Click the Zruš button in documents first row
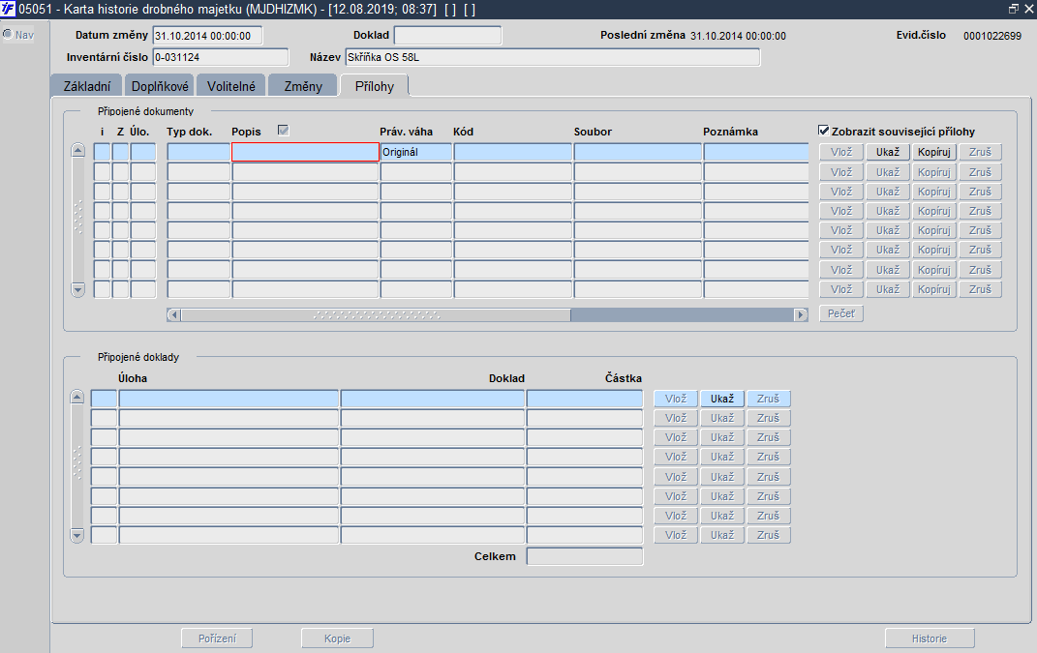 [980, 152]
